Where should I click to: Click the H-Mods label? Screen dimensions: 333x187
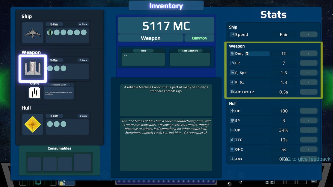(x=54, y=116)
